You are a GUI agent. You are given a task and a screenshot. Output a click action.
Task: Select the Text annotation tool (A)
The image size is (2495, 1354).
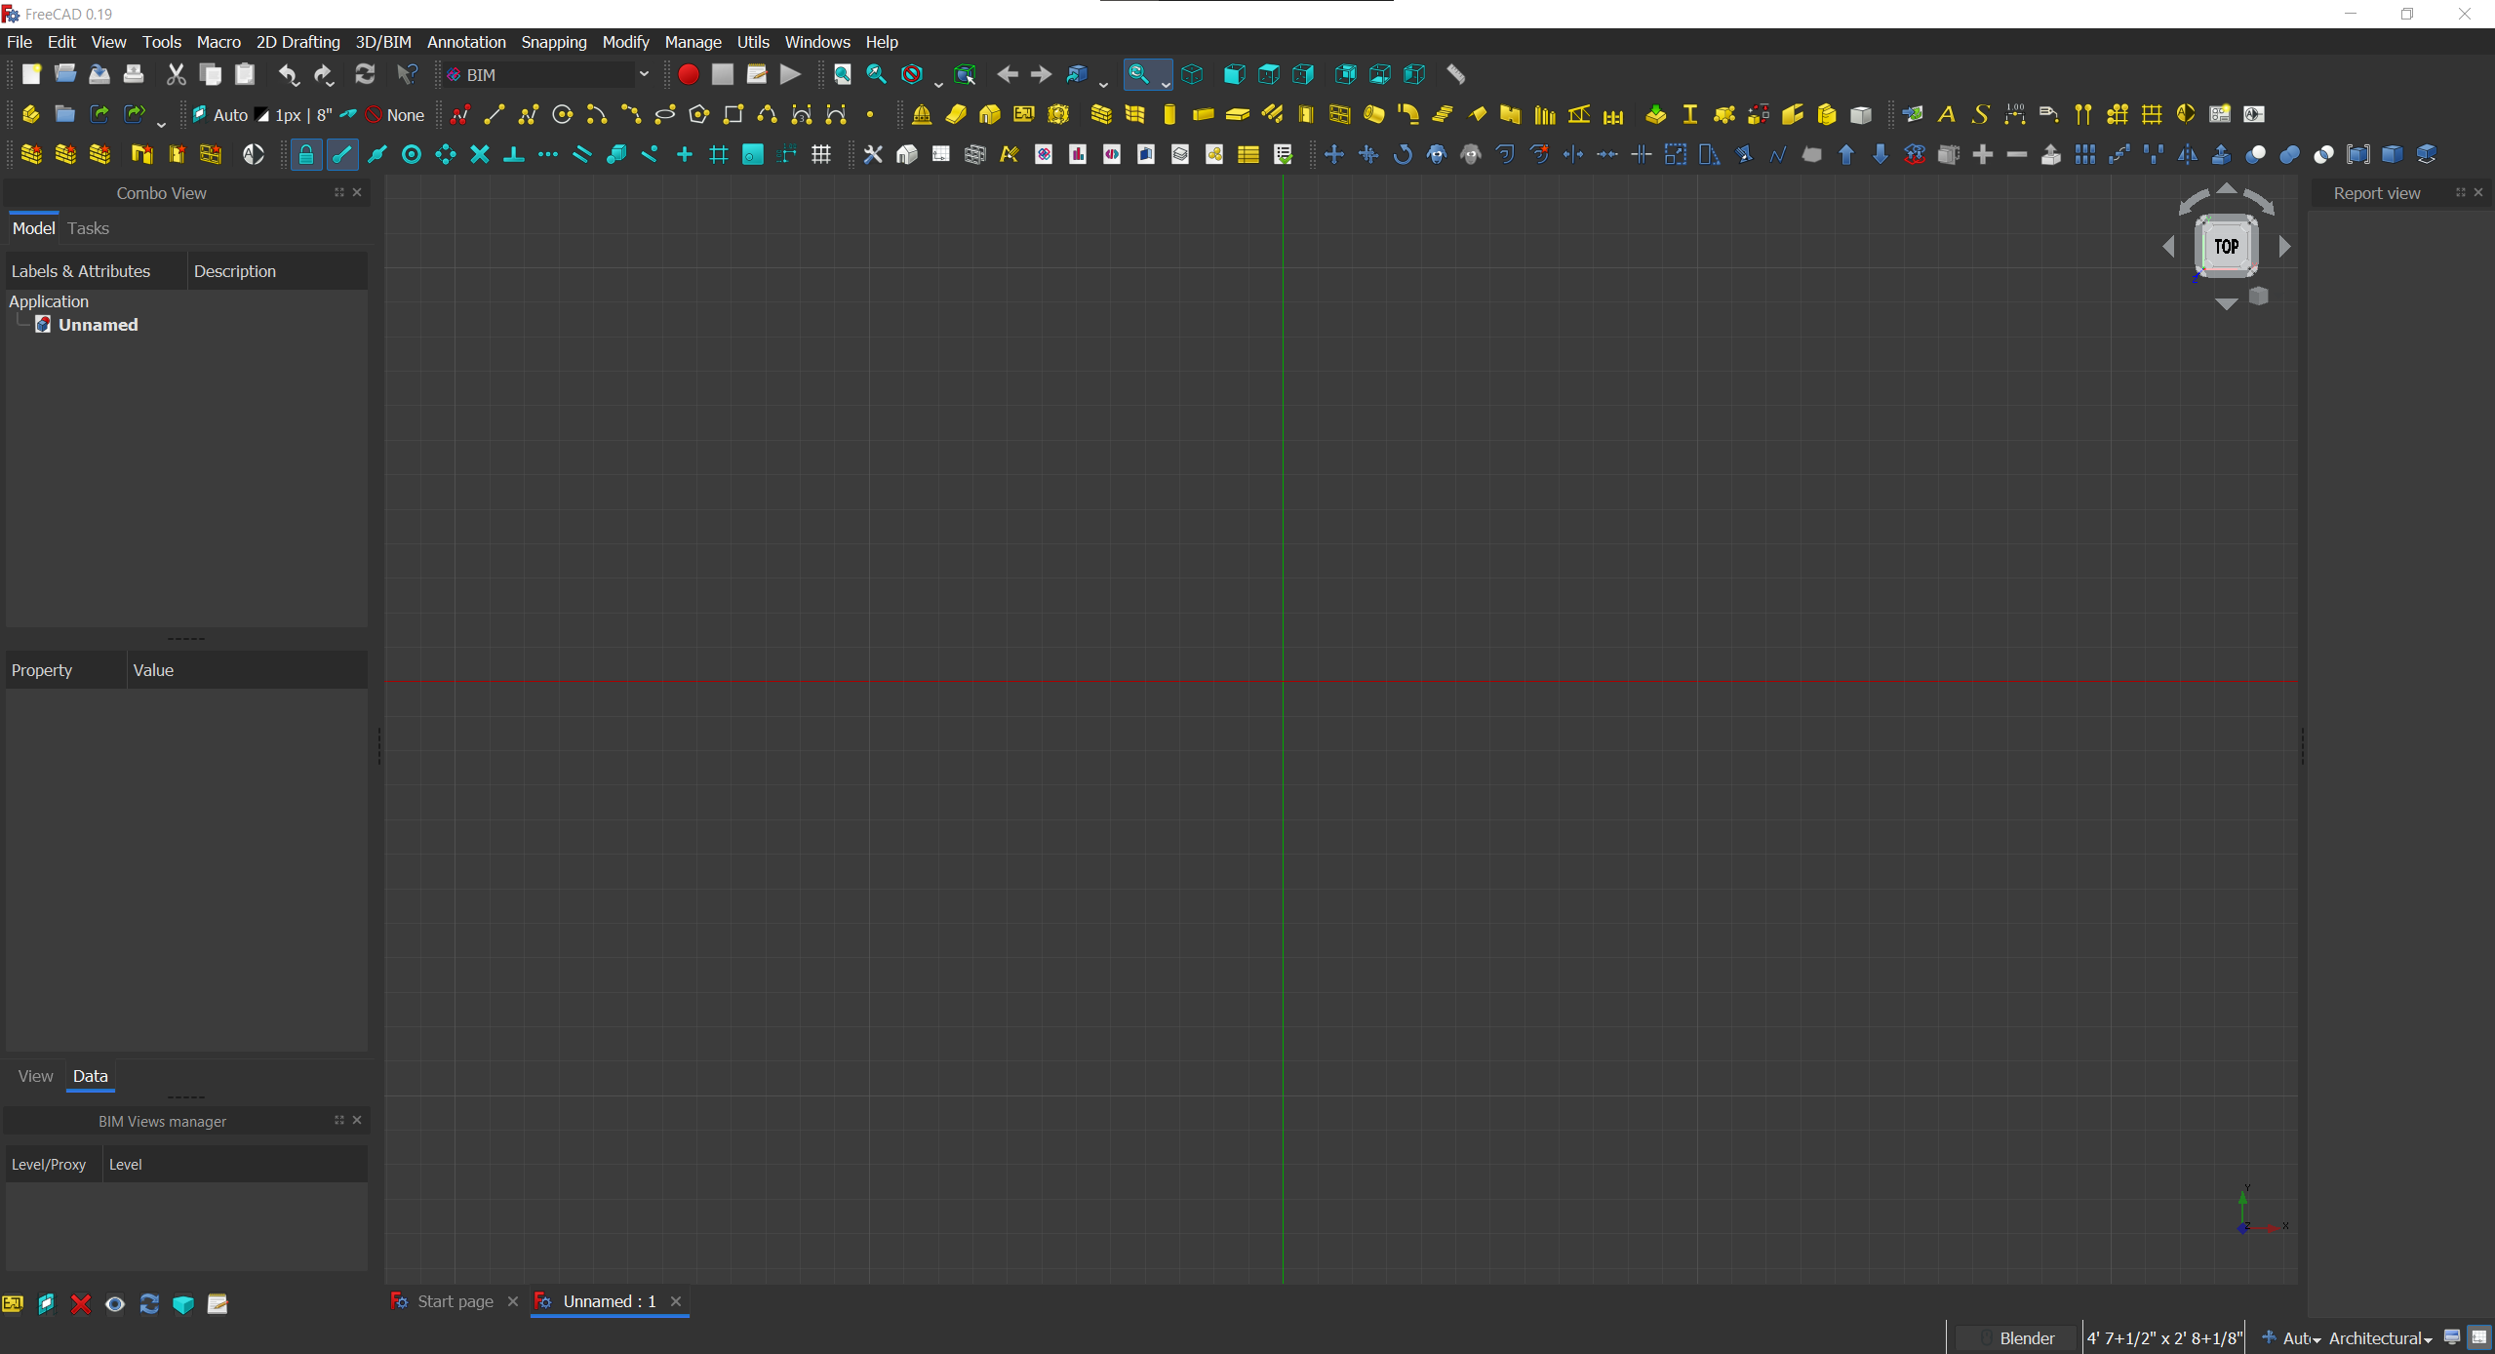tap(1946, 115)
